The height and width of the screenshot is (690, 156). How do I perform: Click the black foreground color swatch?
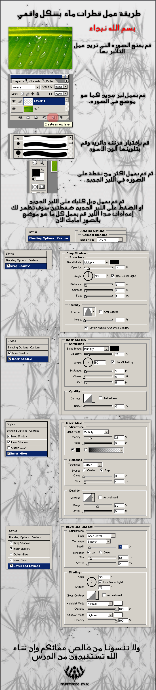36,172
